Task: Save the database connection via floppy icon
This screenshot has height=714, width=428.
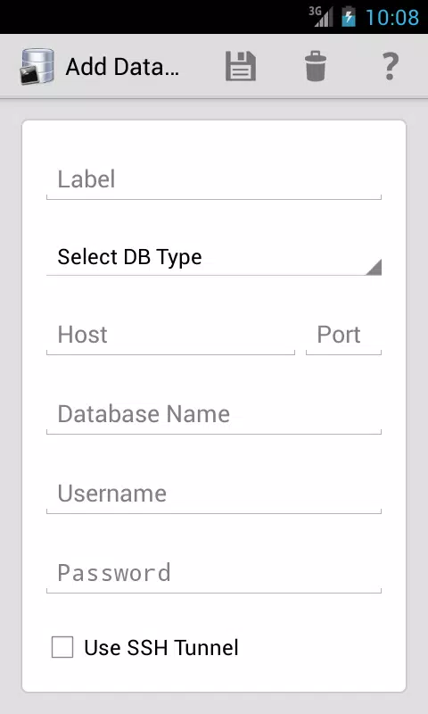Action: pyautogui.click(x=241, y=66)
